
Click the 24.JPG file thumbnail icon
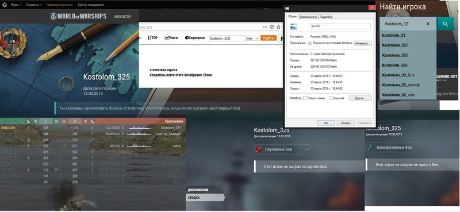coord(293,26)
